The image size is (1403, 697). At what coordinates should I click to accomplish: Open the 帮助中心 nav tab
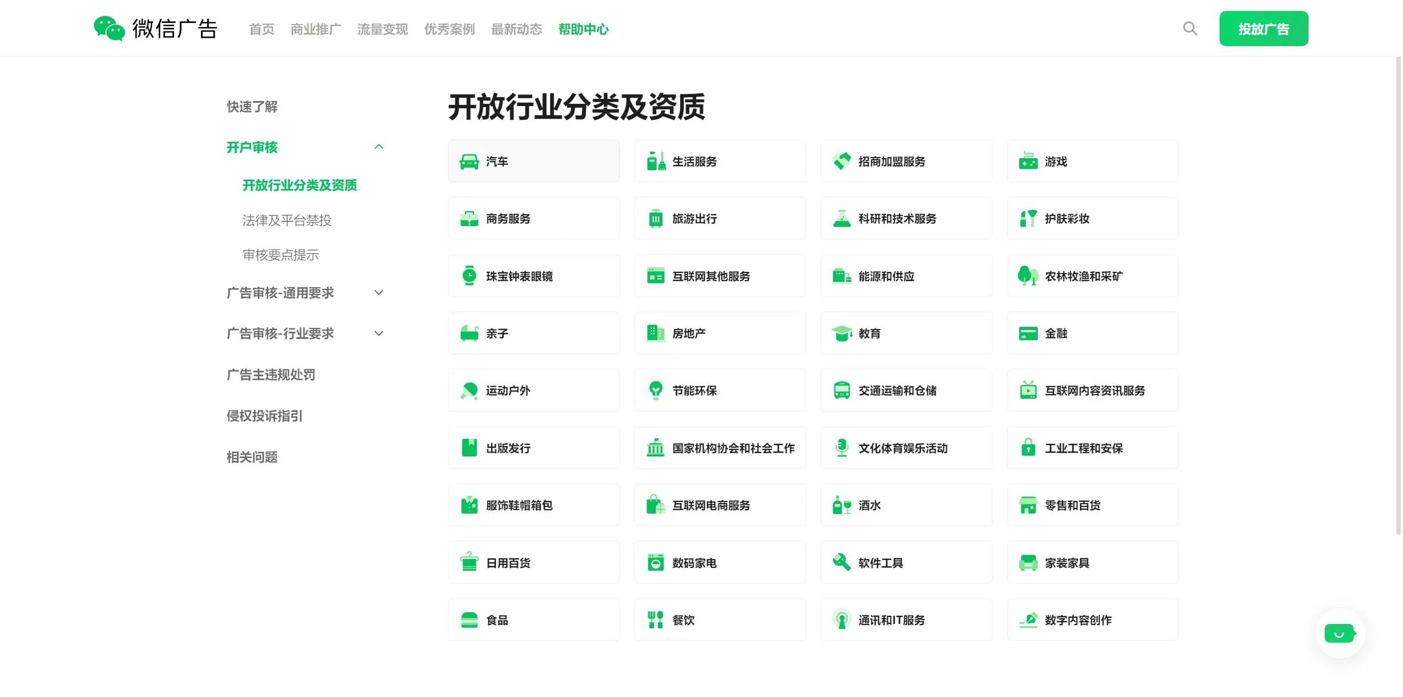583,29
